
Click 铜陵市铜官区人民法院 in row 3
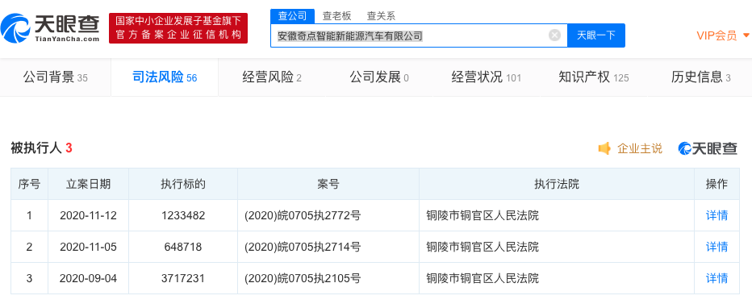click(483, 278)
